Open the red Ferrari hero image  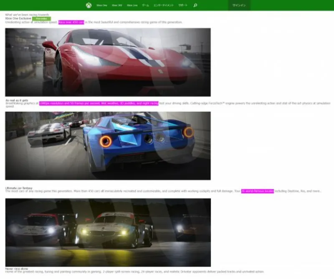[109, 63]
